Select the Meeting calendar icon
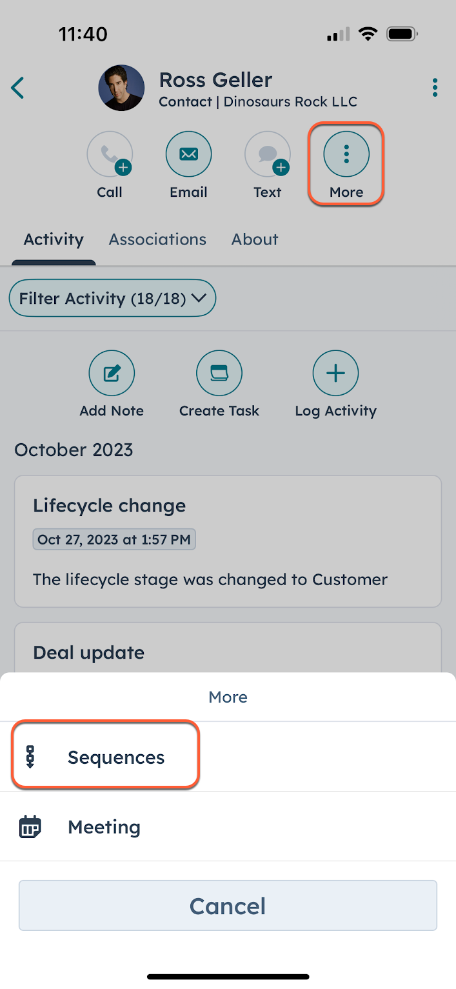Screen dimensions: 456x989 point(30,826)
